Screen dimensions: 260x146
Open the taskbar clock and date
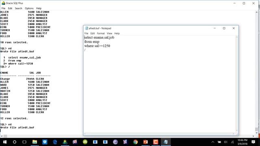(243, 142)
